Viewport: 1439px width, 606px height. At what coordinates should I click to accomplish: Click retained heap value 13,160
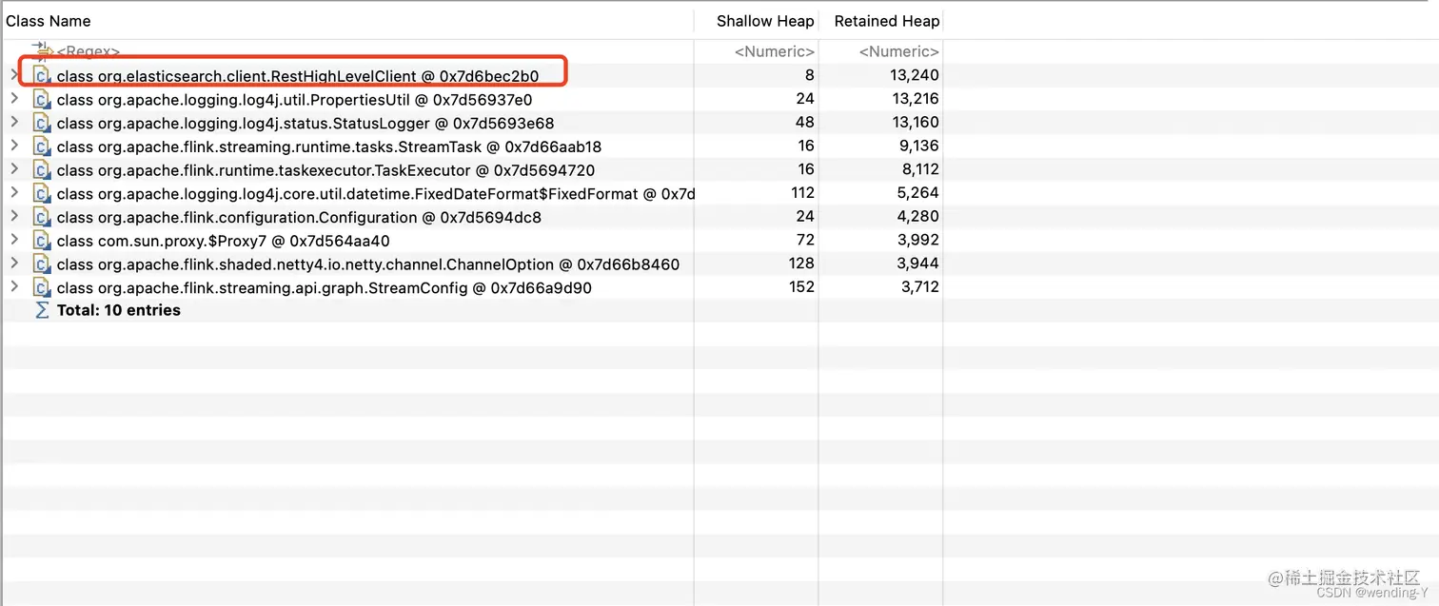pyautogui.click(x=916, y=122)
